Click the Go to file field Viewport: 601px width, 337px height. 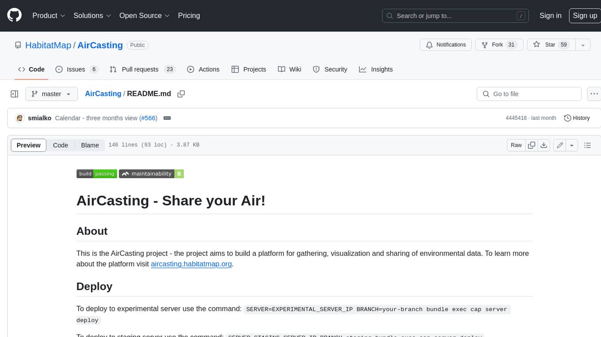529,94
